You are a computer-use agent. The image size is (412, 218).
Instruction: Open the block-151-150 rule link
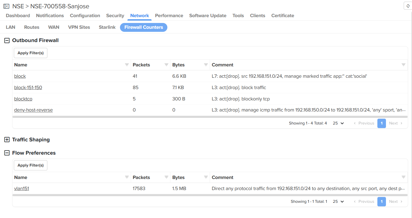[28, 87]
